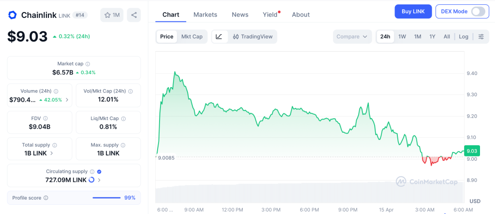Click FDV info icon
Viewport: 495px width, 214px height.
[x=45, y=118]
